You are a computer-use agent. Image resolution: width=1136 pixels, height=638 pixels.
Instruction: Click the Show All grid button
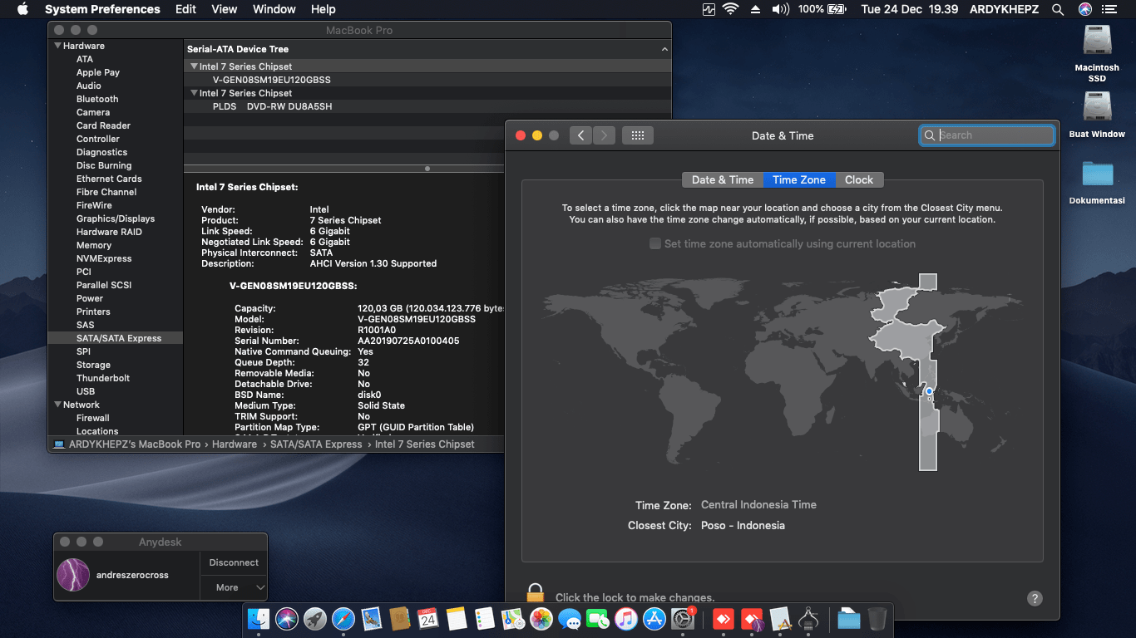coord(638,135)
